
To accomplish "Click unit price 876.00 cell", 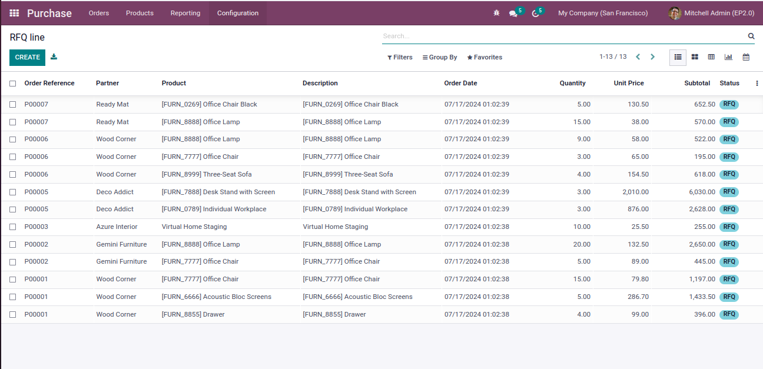I will click(638, 209).
